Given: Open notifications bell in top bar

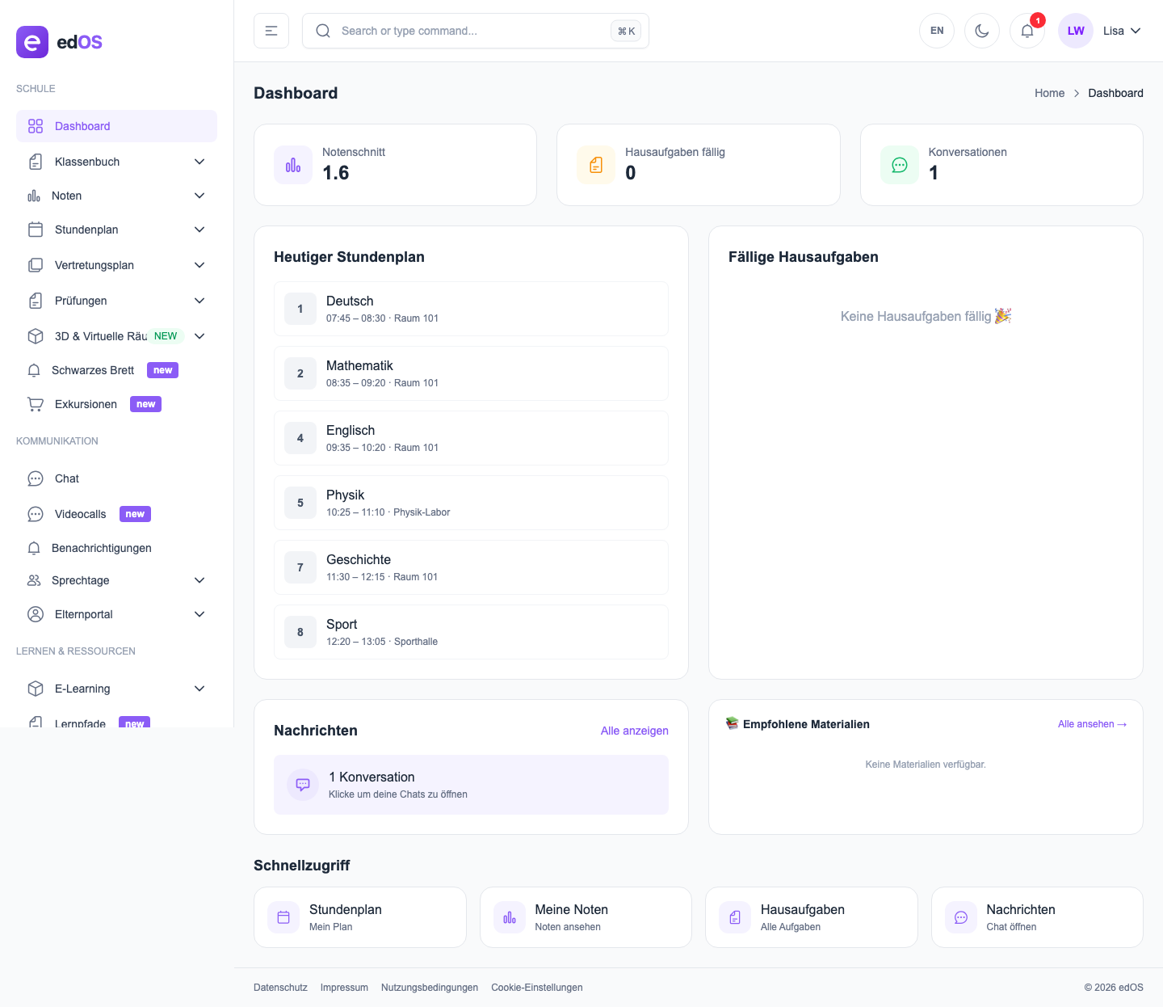Looking at the screenshot, I should click(x=1027, y=31).
